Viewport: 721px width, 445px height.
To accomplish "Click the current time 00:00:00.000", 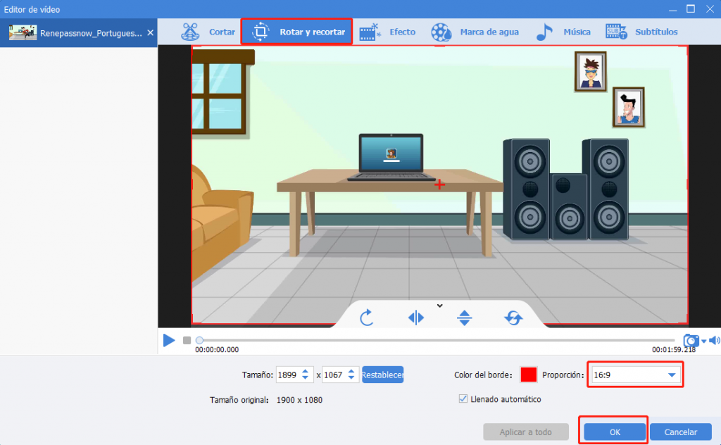I will (x=217, y=350).
